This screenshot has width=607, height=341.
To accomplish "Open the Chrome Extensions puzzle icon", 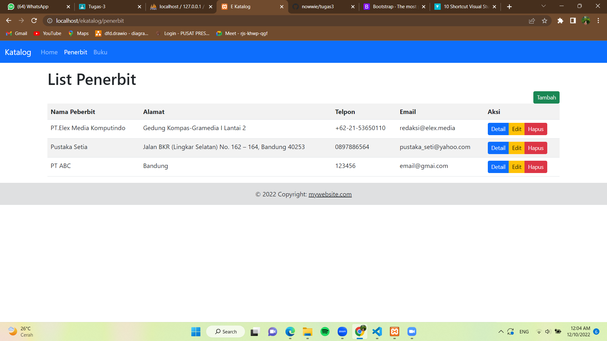I will click(x=561, y=21).
